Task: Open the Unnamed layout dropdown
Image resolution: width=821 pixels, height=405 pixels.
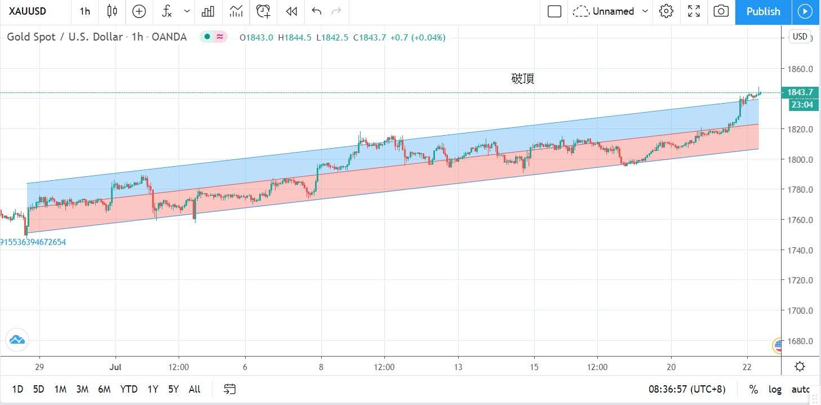Action: (611, 11)
